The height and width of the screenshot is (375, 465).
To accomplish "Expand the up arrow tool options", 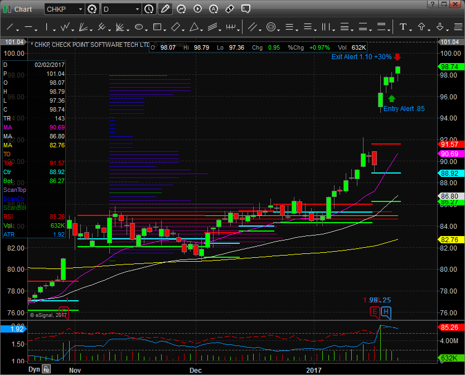I will click(429, 30).
